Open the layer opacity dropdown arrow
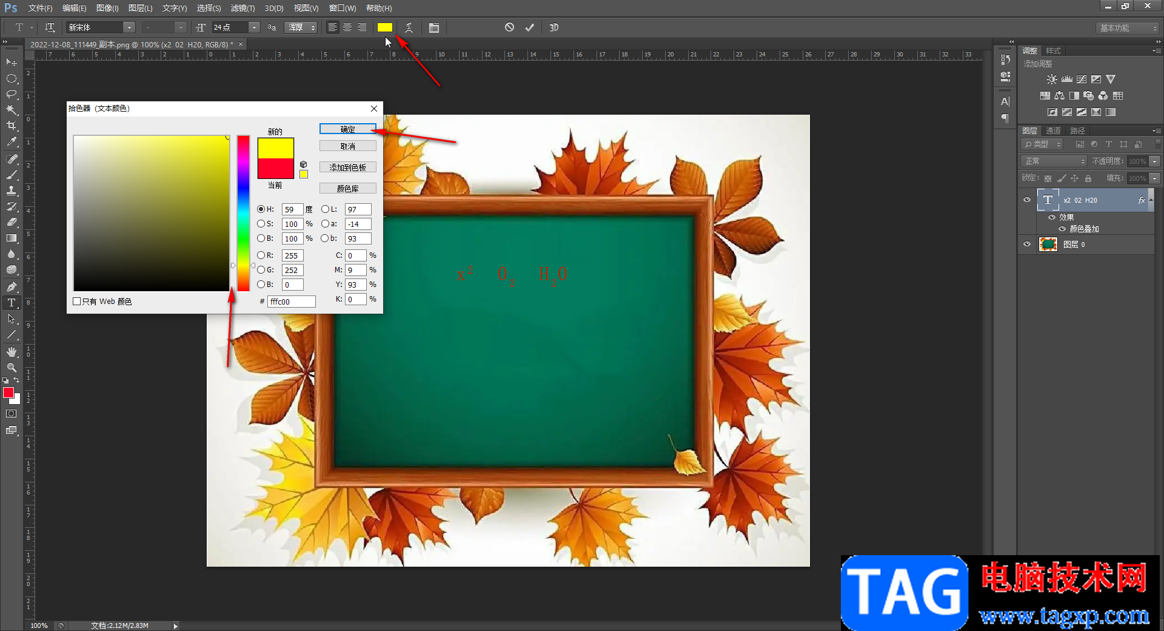The width and height of the screenshot is (1164, 631). coord(1155,161)
